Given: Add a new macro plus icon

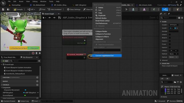Looking at the screenshot, I should 37,81.
